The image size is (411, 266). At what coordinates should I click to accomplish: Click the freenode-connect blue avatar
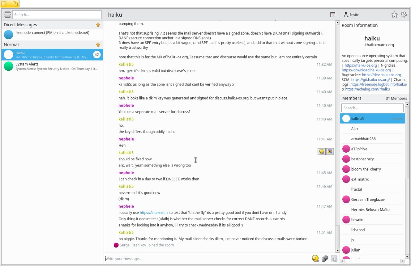pyautogui.click(x=8, y=35)
